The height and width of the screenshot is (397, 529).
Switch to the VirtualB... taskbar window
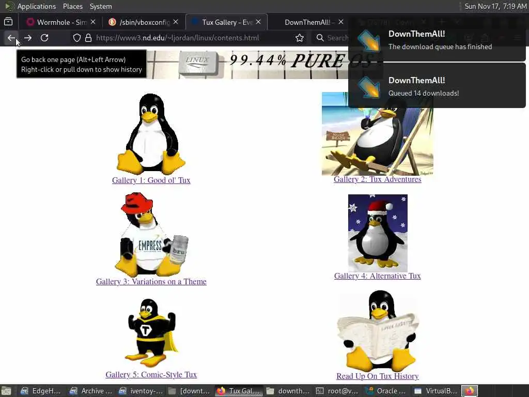(435, 391)
